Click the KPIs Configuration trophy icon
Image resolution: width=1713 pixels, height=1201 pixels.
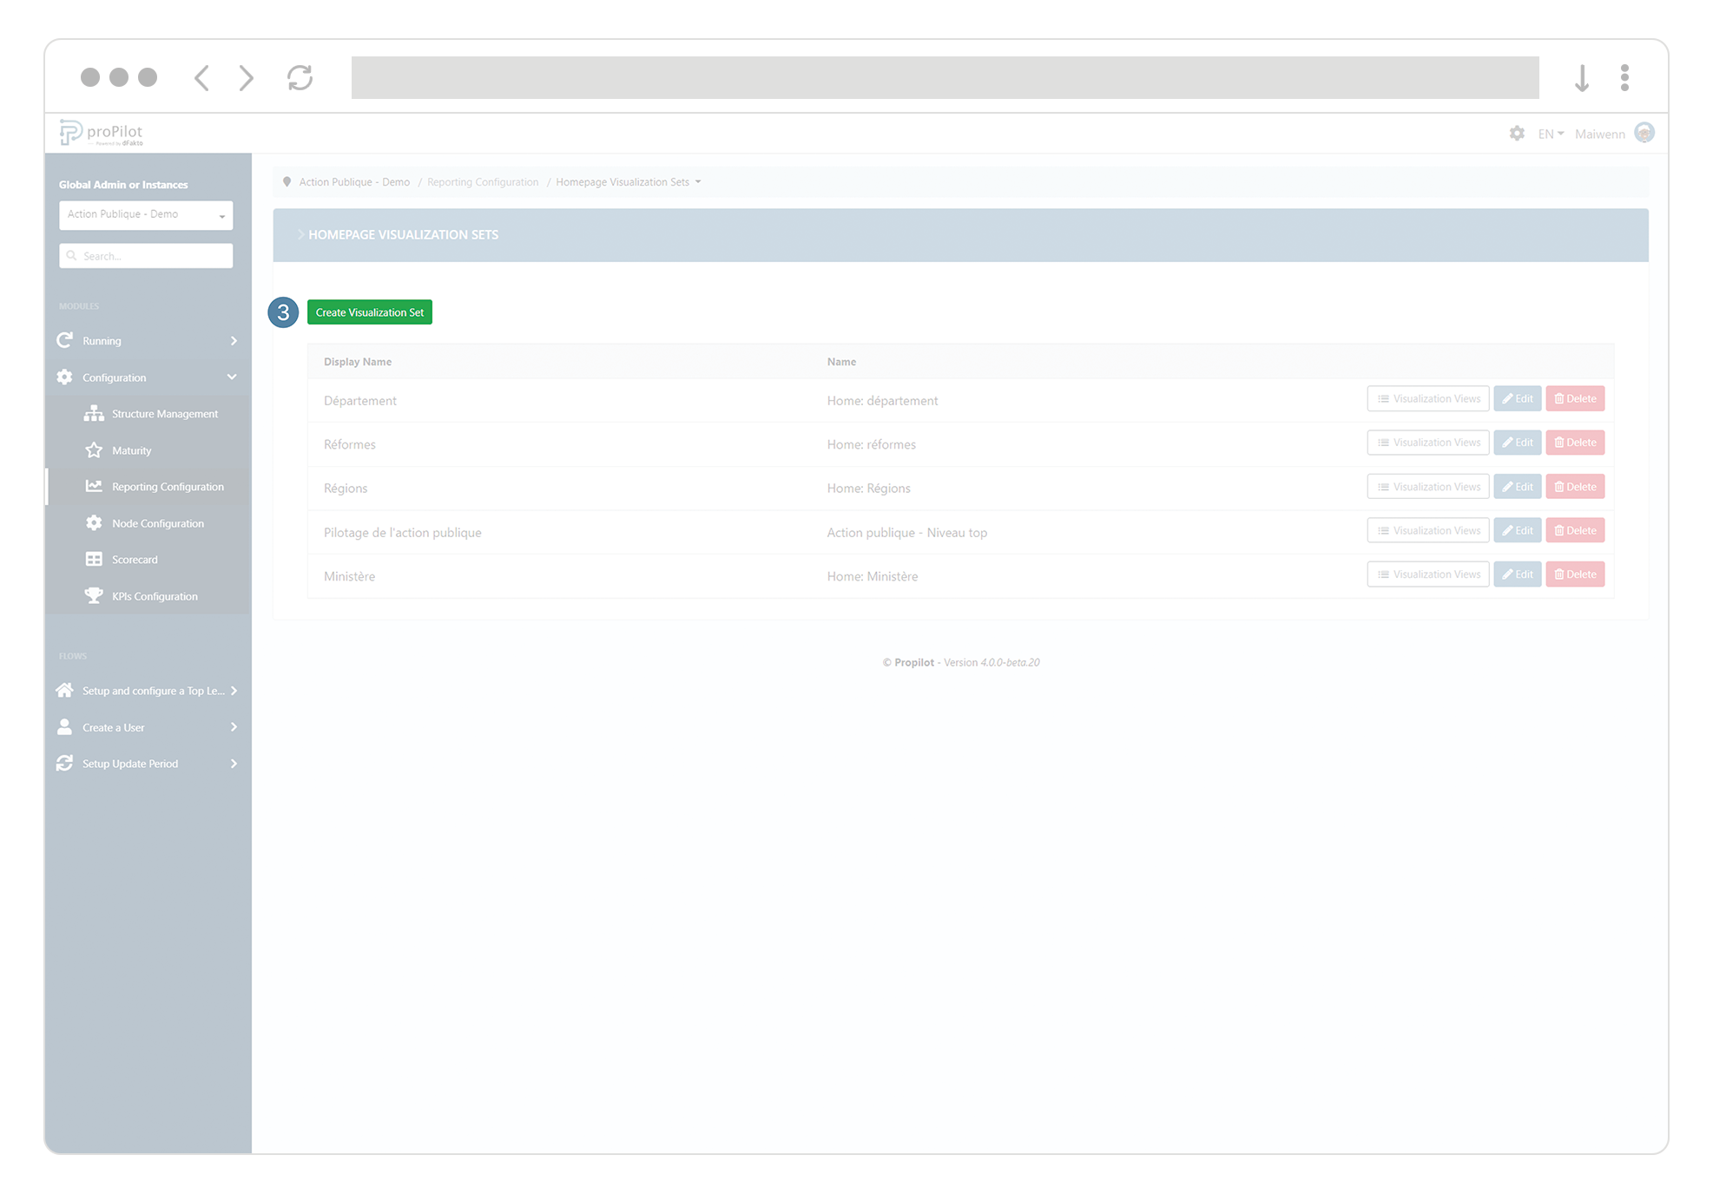tap(94, 595)
